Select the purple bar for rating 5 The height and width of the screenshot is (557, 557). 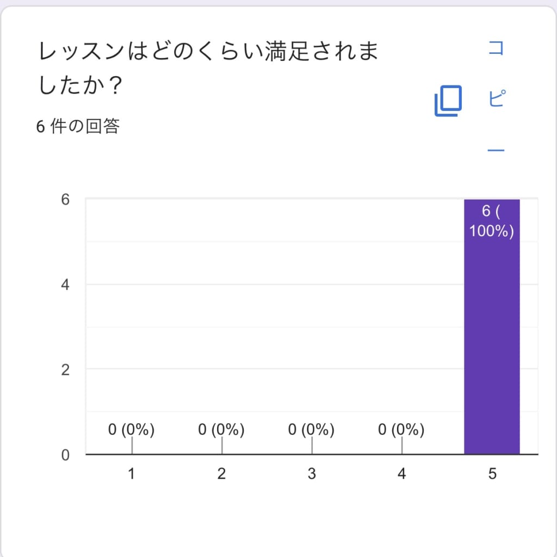coord(492,326)
